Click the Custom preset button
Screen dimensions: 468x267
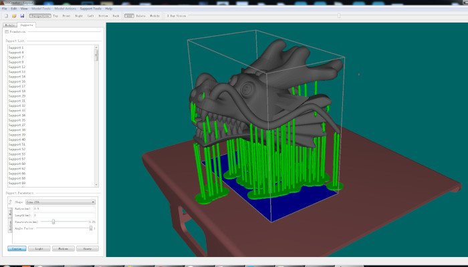point(17,248)
